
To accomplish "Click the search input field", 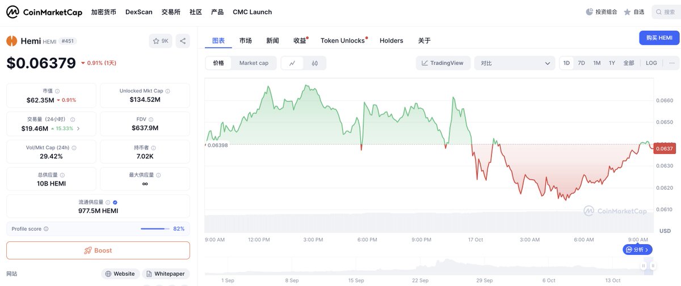I will (668, 12).
